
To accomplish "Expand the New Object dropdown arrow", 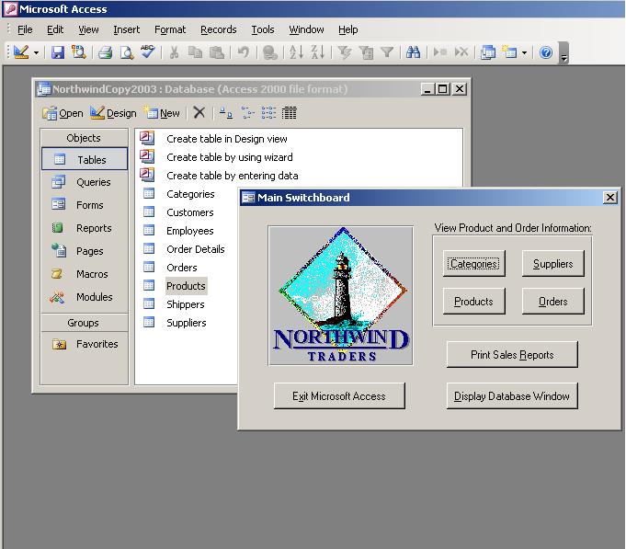I will (x=525, y=53).
